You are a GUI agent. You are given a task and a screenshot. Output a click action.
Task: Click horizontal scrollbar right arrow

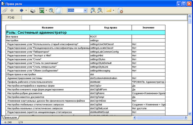coord(186,118)
